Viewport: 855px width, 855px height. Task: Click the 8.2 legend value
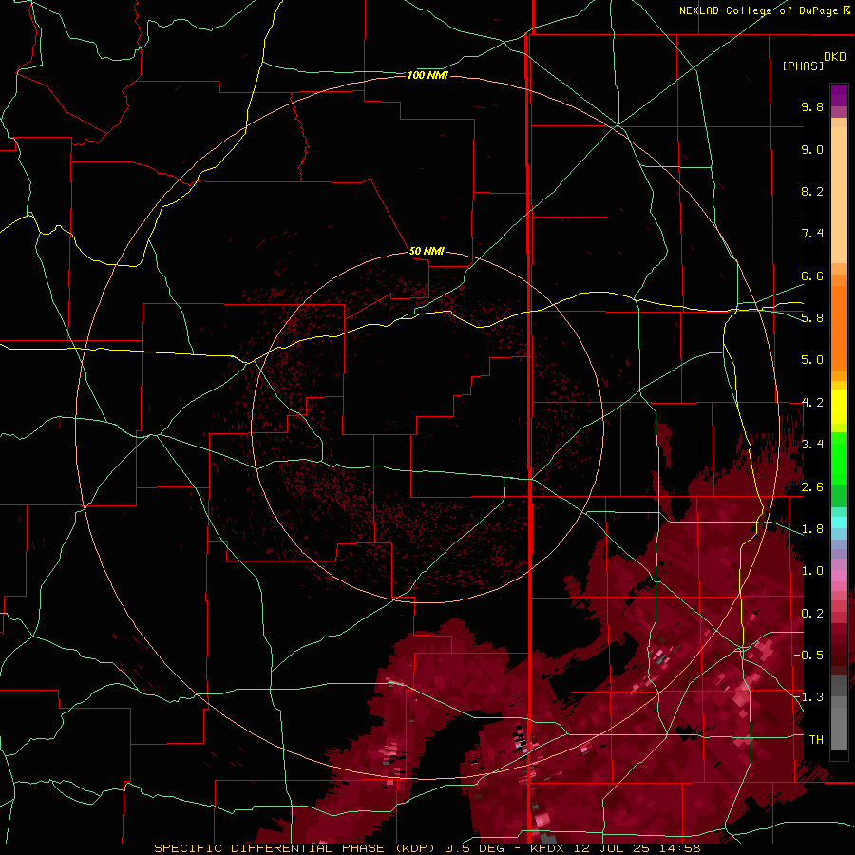point(812,191)
